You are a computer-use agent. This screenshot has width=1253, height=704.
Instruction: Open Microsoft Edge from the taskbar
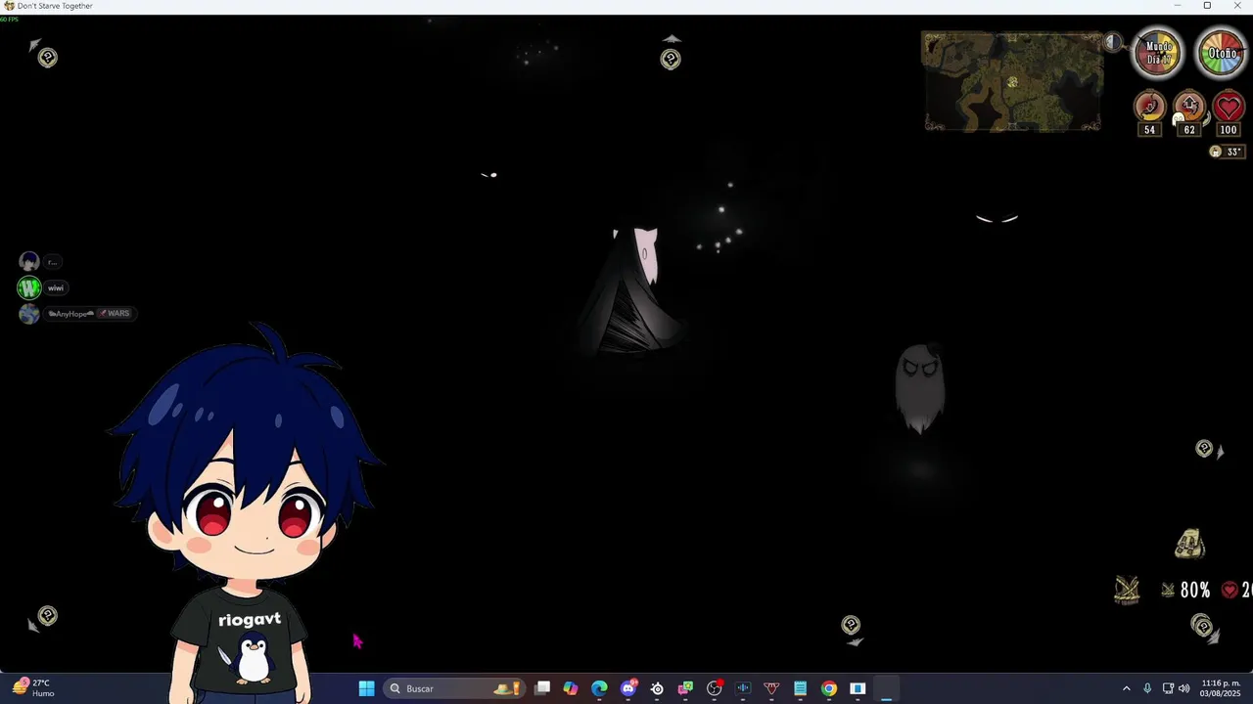click(x=599, y=688)
